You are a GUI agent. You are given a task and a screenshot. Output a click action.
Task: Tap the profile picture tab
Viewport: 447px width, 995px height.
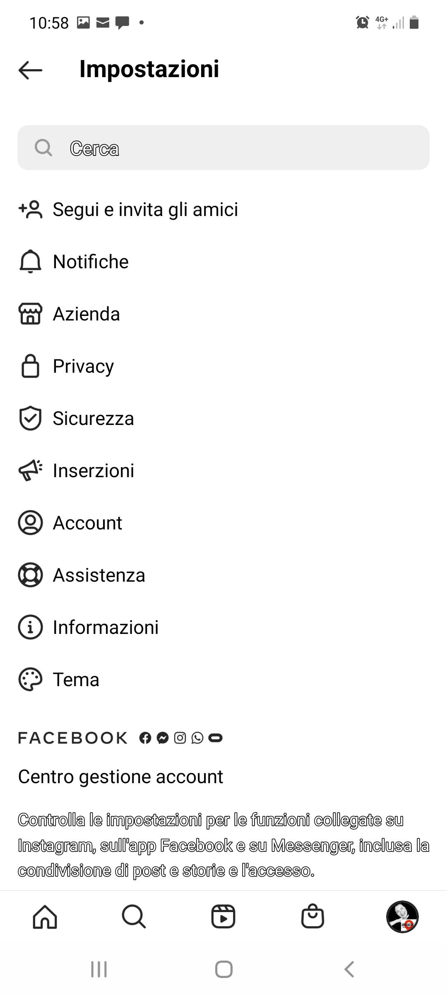(x=402, y=917)
